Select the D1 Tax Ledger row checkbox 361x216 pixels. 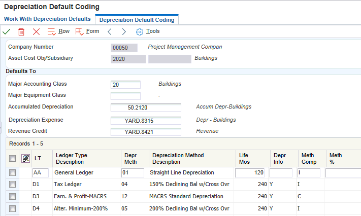(13, 185)
